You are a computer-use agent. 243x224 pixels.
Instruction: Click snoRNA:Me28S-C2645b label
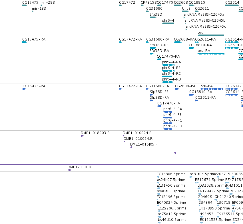(205, 21)
